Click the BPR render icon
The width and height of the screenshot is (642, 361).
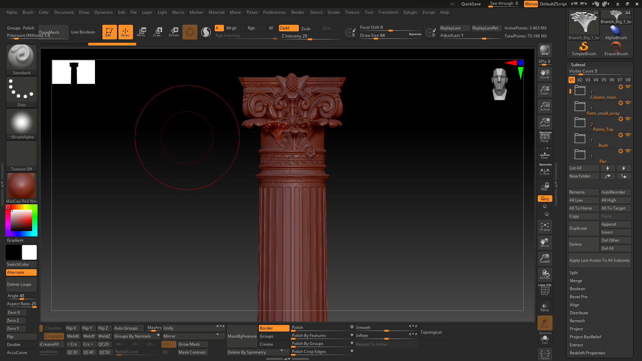click(x=545, y=50)
